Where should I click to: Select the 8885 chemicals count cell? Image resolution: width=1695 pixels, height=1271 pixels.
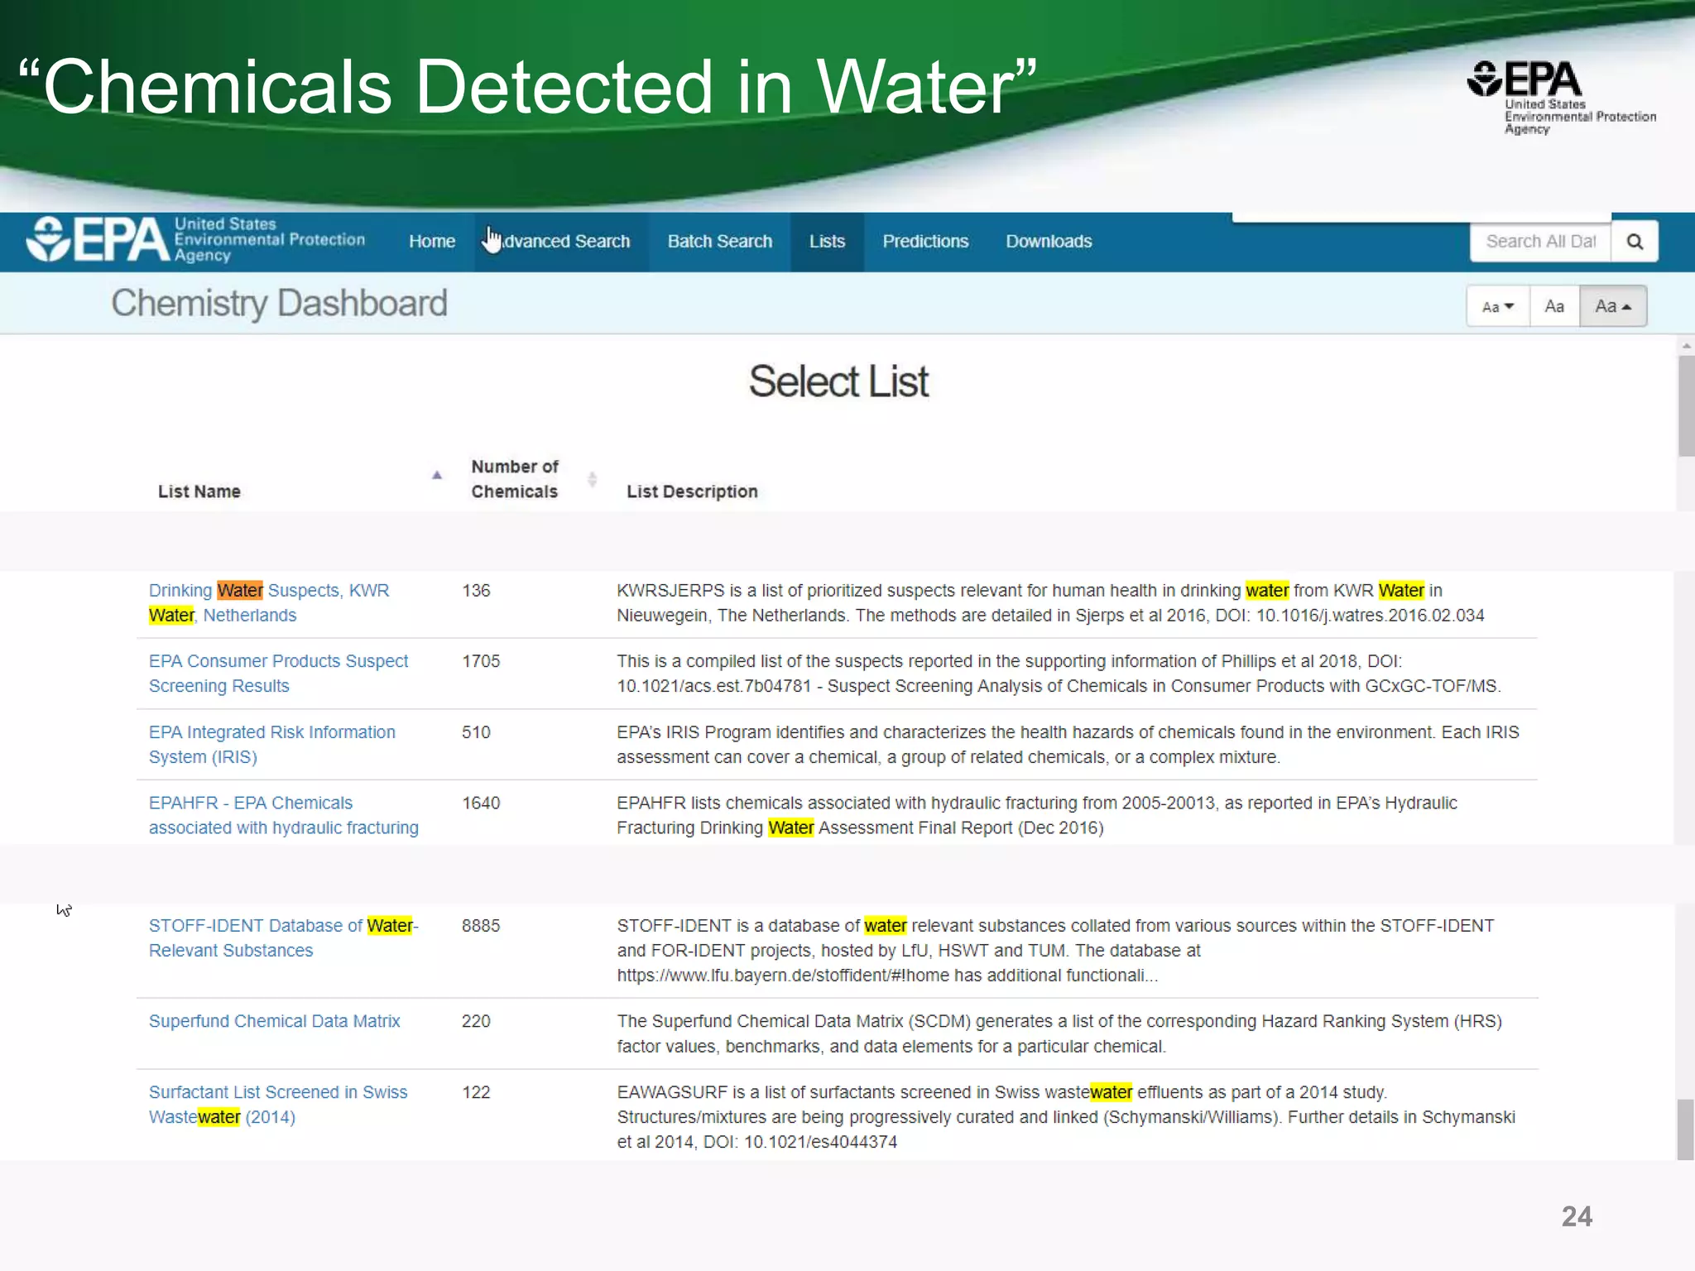[481, 926]
